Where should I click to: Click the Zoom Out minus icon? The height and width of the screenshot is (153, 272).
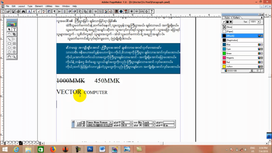point(137,11)
